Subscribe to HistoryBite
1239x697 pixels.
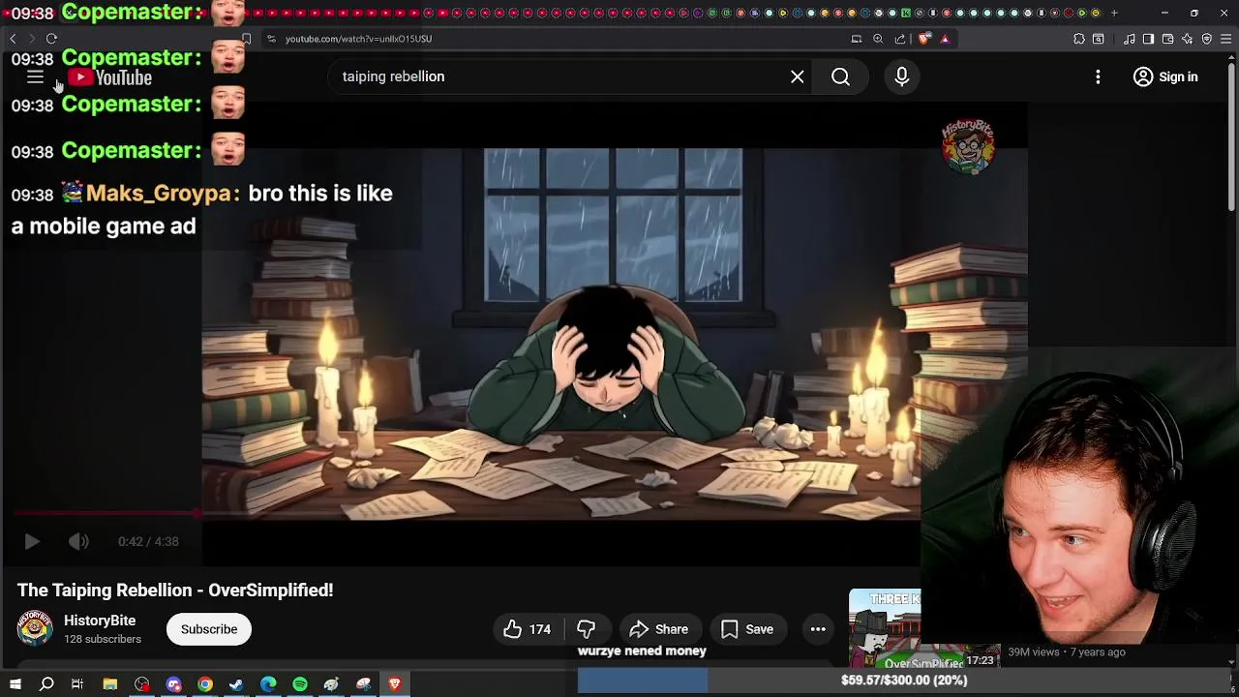[209, 629]
